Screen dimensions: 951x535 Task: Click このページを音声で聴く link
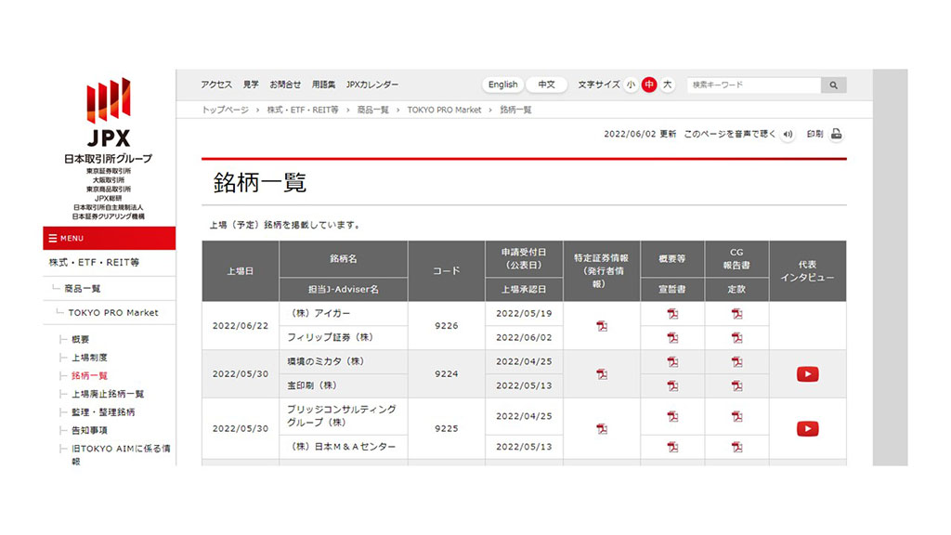[730, 134]
